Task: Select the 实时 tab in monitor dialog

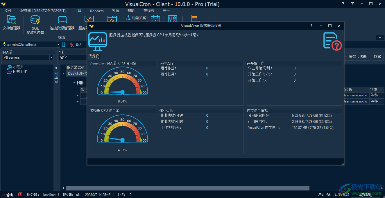Action: tap(94, 57)
